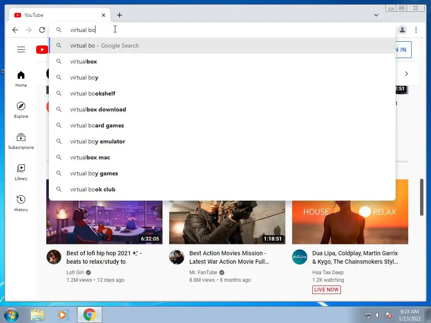Image resolution: width=431 pixels, height=323 pixels.
Task: Open 'Best Action Movies Mission' title
Action: click(229, 257)
